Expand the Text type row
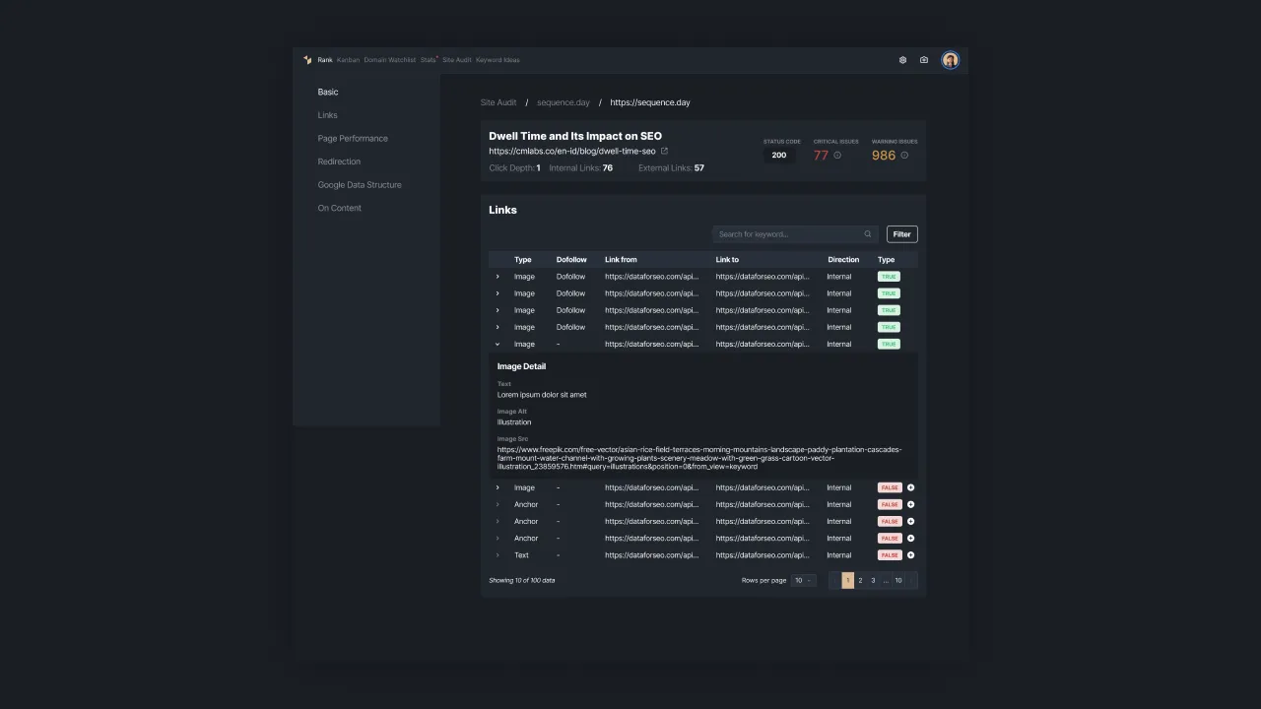 [x=498, y=555]
